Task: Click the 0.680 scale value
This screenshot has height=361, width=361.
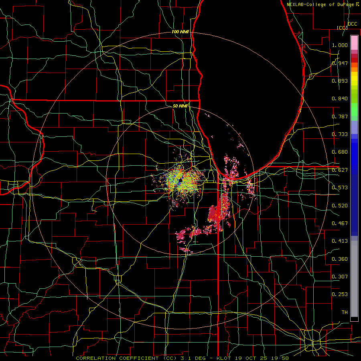Action: point(340,152)
